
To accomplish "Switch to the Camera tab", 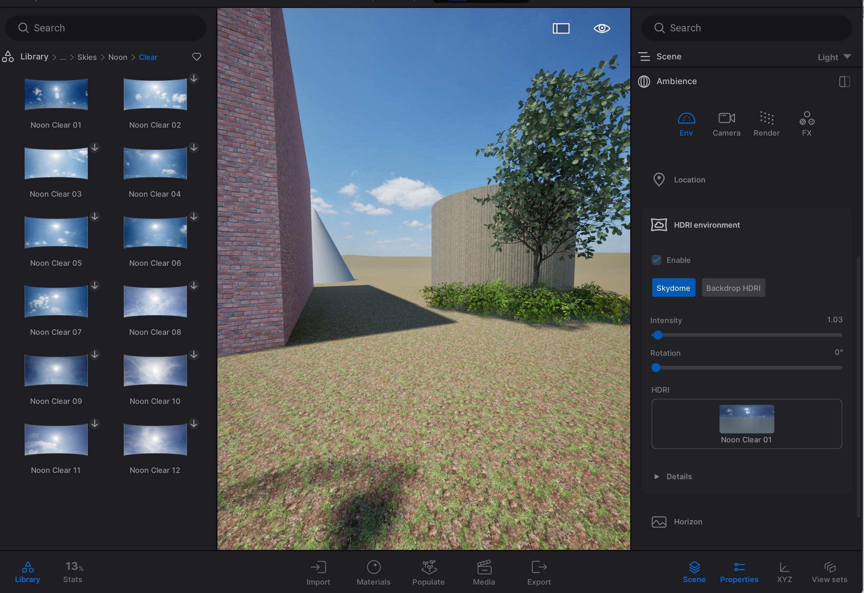I will tap(726, 124).
